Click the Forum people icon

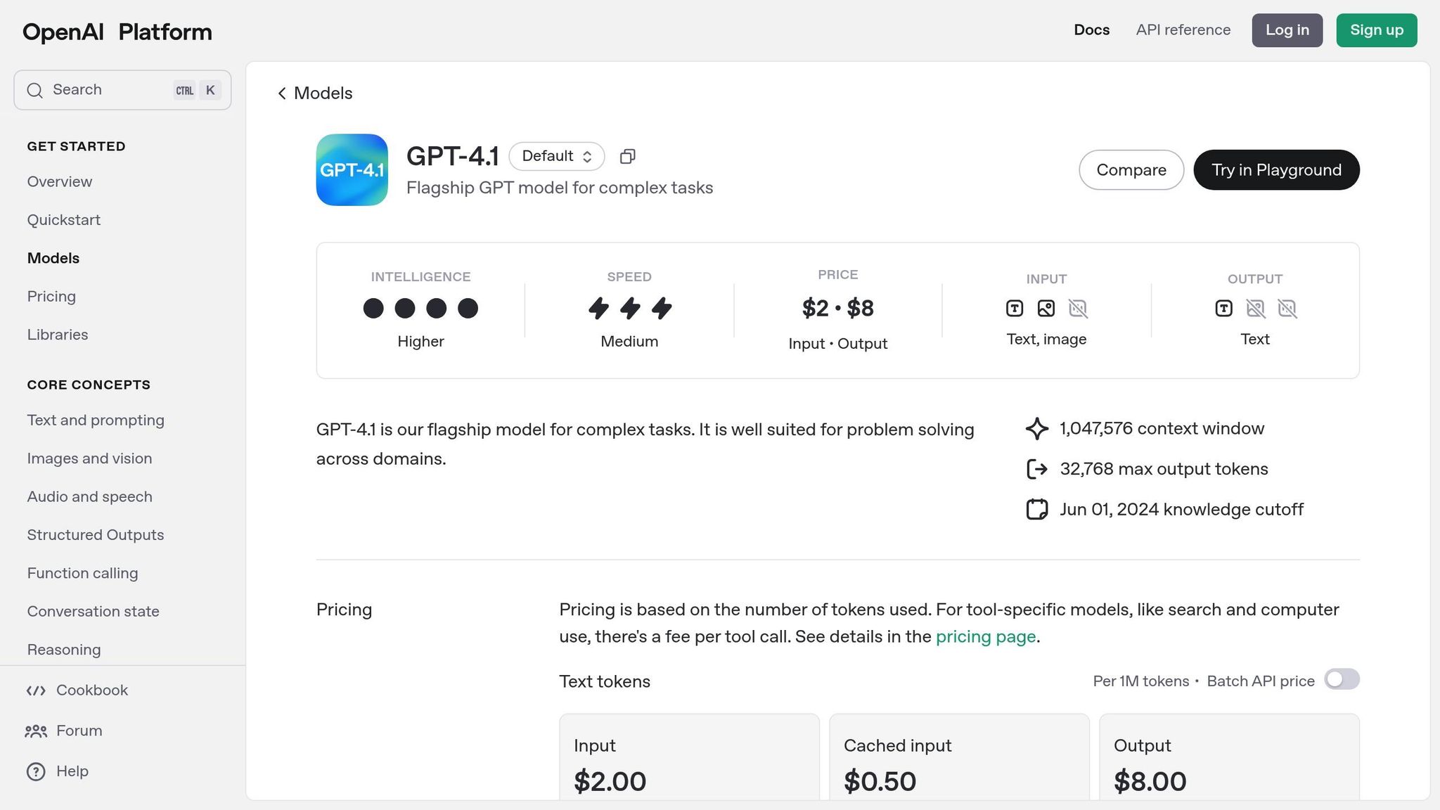point(36,731)
